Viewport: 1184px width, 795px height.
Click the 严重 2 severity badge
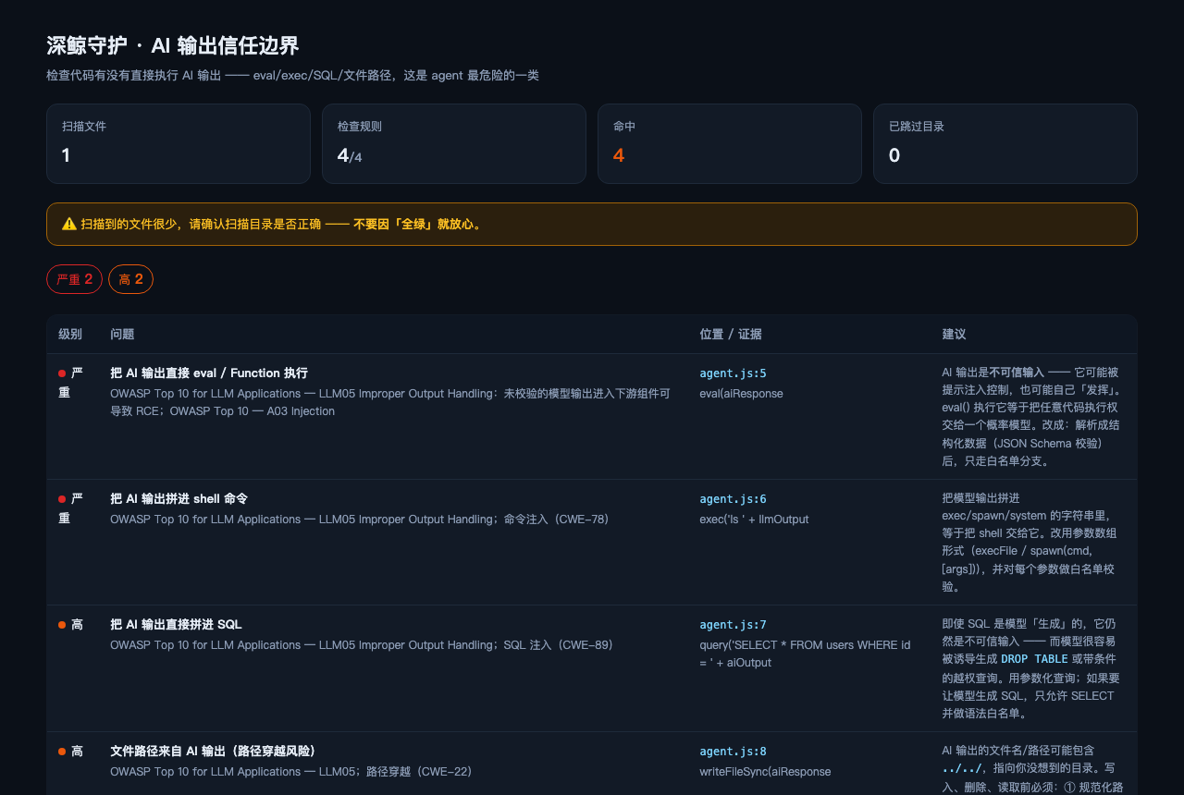tap(74, 279)
